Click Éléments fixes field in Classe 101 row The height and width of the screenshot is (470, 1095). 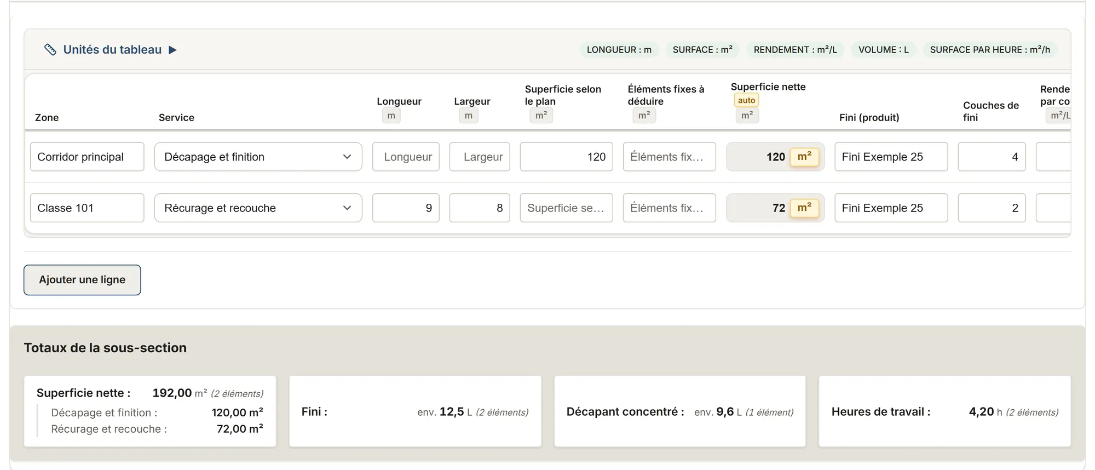(x=669, y=208)
